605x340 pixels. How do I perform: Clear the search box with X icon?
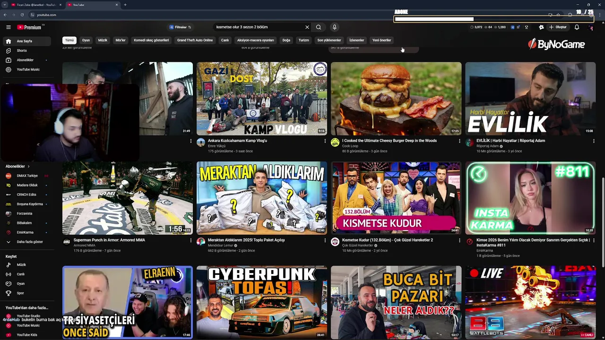click(307, 27)
